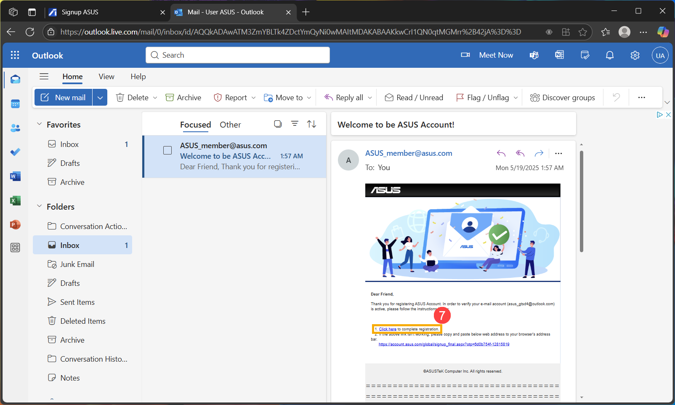Open the Help ribbon tab

138,76
